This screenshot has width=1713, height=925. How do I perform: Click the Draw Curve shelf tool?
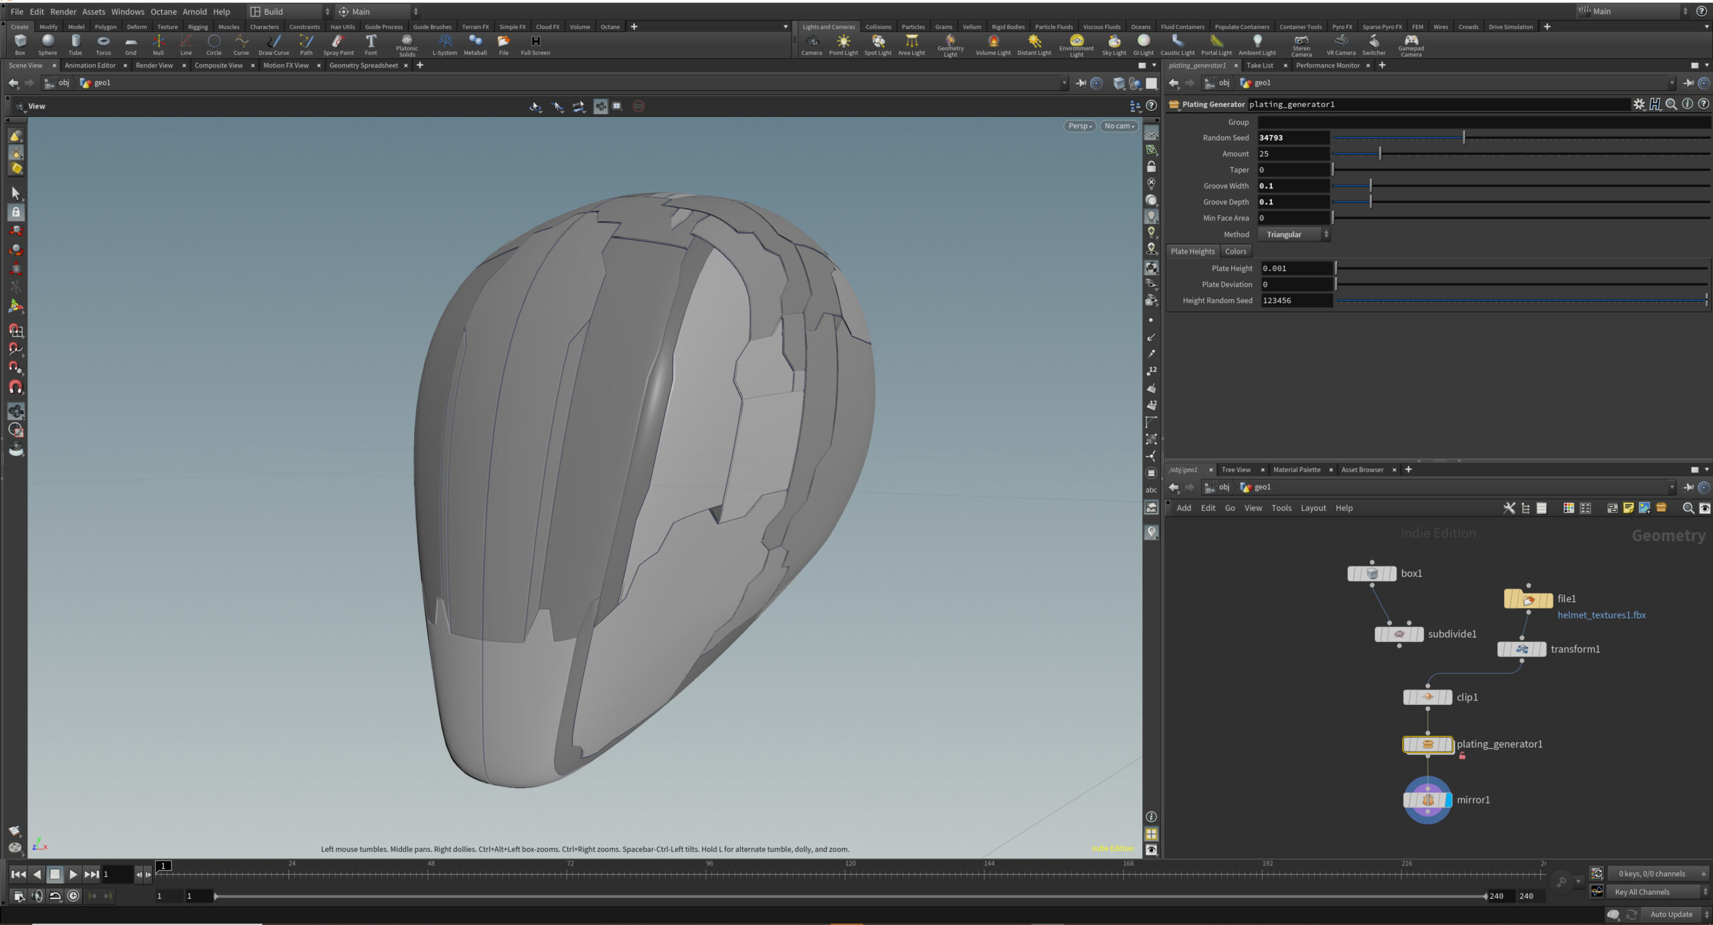[x=274, y=45]
